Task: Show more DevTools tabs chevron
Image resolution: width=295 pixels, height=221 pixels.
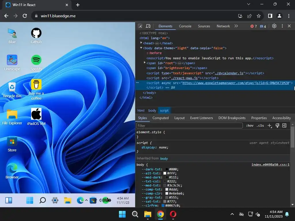Action: pyautogui.click(x=236, y=26)
